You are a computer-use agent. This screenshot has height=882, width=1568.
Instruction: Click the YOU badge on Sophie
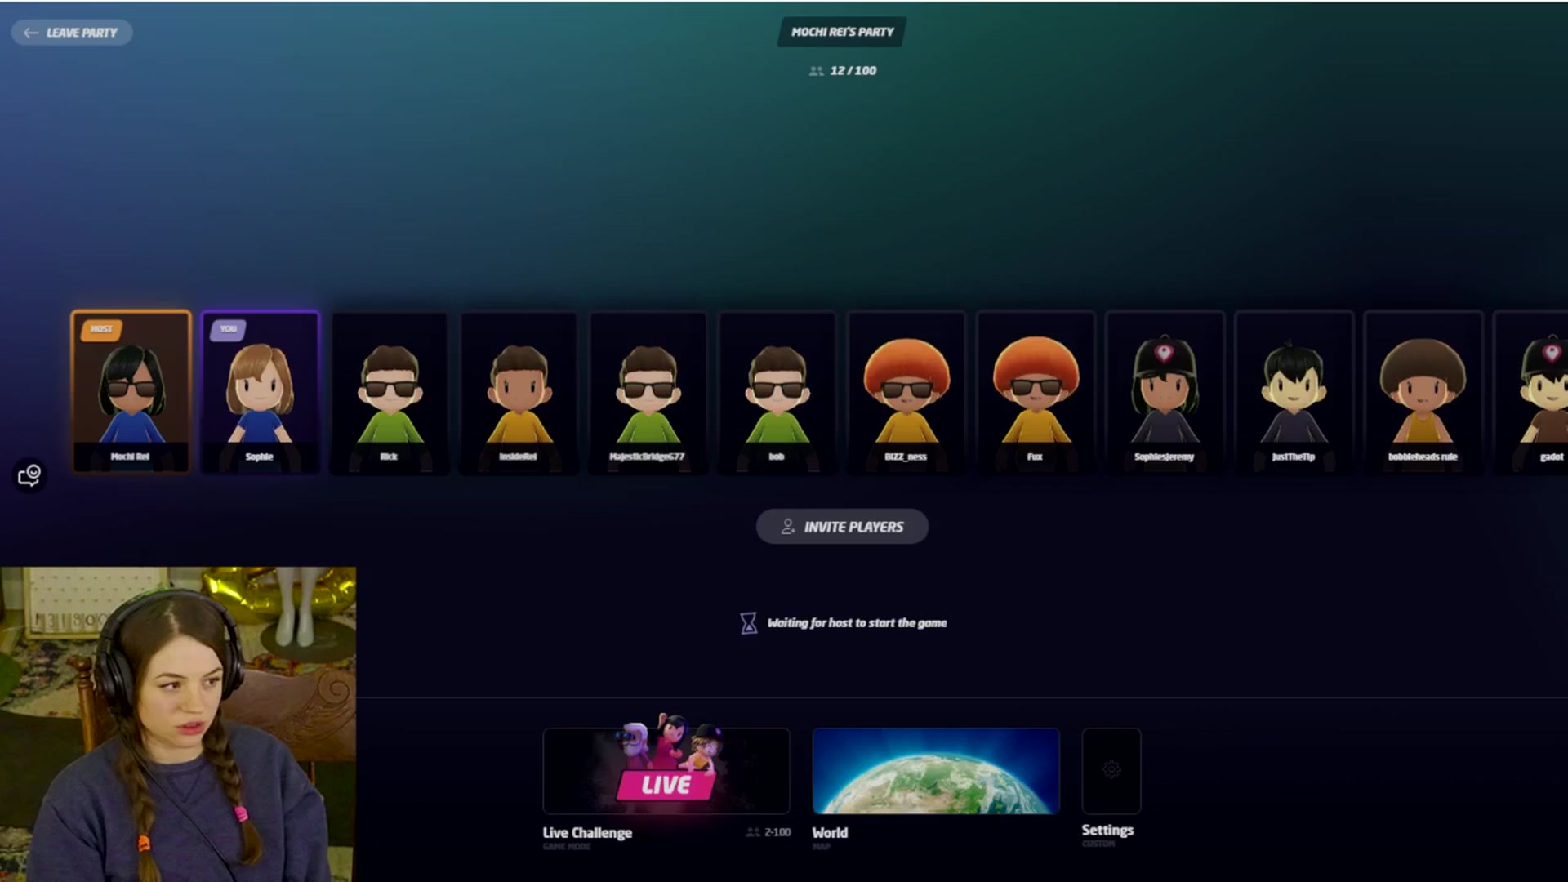tap(228, 329)
